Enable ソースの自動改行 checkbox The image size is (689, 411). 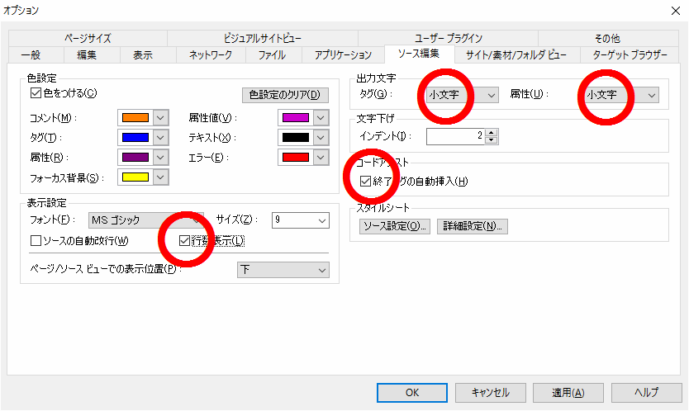click(x=36, y=241)
